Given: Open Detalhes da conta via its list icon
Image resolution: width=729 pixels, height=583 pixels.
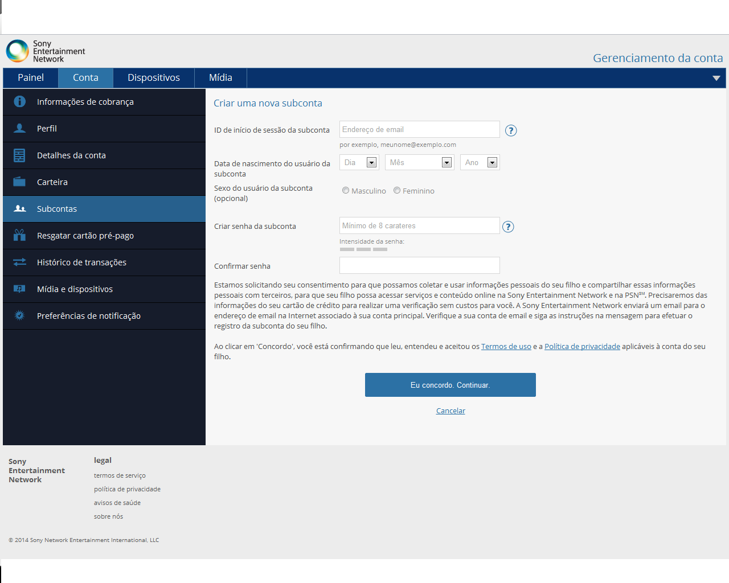Looking at the screenshot, I should click(19, 155).
